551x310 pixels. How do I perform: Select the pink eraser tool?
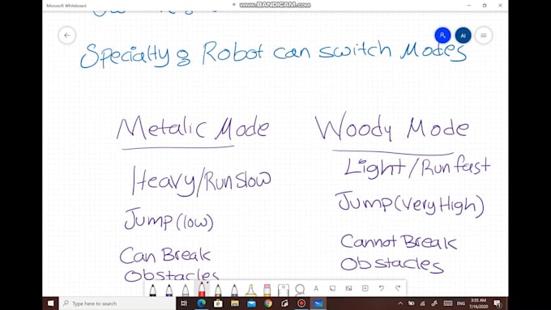coord(267,290)
